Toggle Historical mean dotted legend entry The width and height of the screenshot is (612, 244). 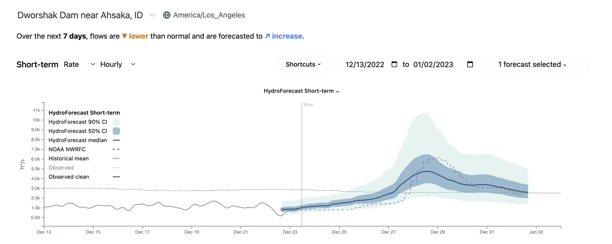tap(84, 158)
